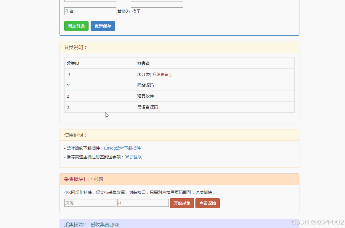Screen dimensions: 345x228
Task: Select the 精品软件 category cell
Action: pos(214,96)
